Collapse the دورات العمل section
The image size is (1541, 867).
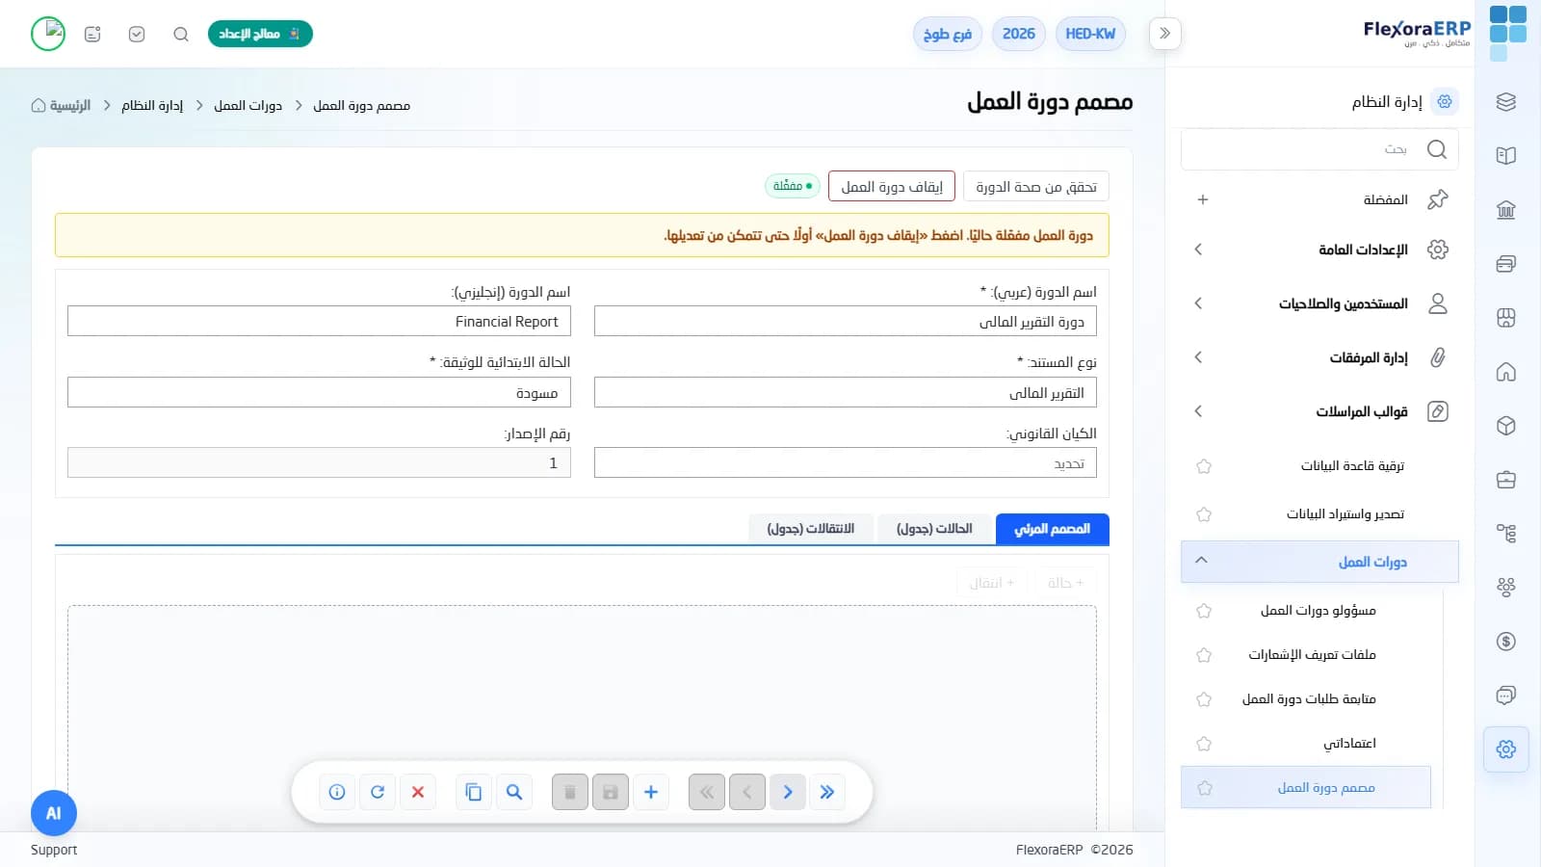click(x=1319, y=562)
